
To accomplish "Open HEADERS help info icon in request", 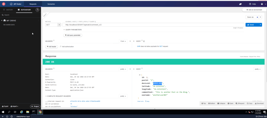I will click(x=54, y=41).
